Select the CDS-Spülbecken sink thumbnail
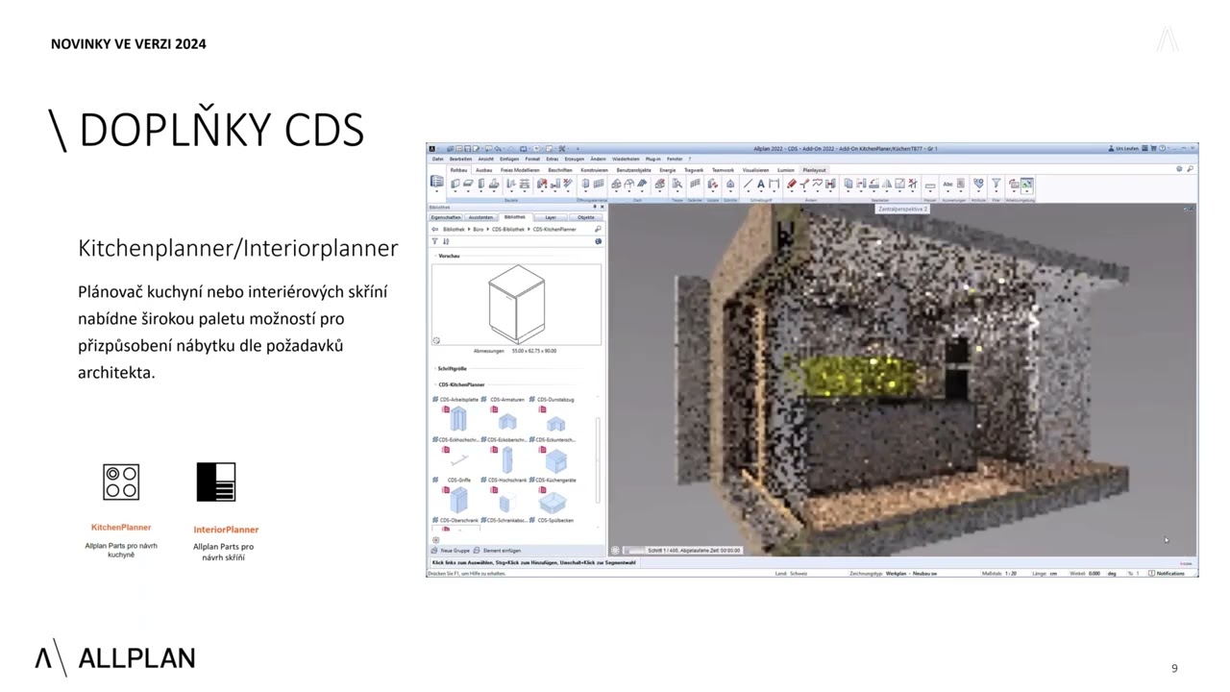1230x692 pixels. (553, 501)
